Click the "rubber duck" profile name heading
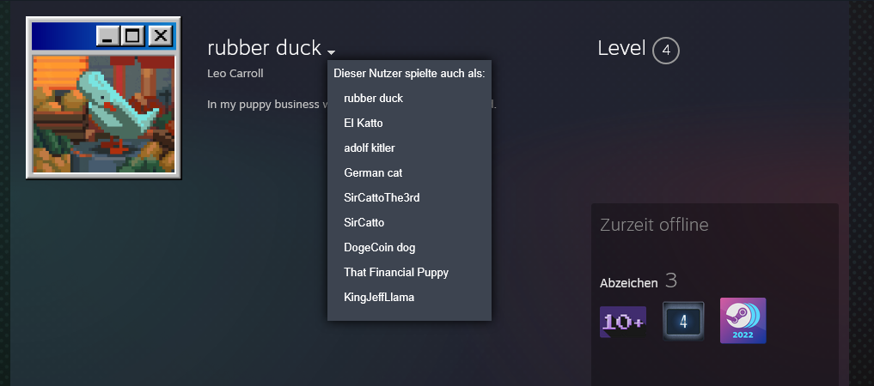Screen dimensions: 874x386 point(264,48)
